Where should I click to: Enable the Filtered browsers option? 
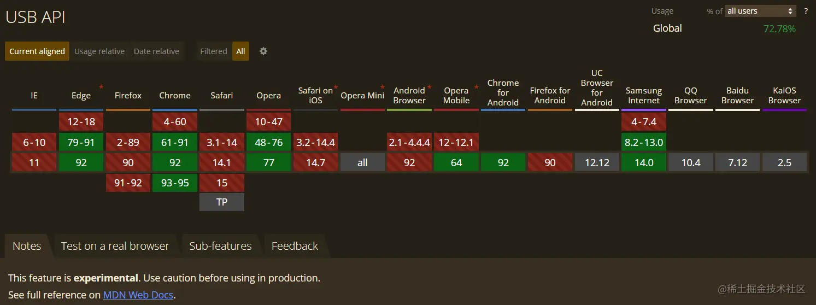coord(213,51)
